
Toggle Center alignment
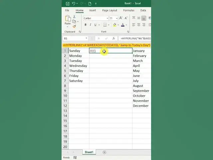pyautogui.click(x=139, y=25)
